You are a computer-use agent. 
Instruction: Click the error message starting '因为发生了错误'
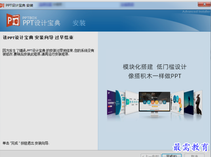tap(48, 52)
